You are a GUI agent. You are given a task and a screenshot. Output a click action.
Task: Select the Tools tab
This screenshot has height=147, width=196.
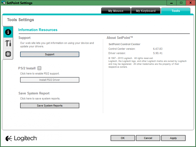click(x=176, y=11)
